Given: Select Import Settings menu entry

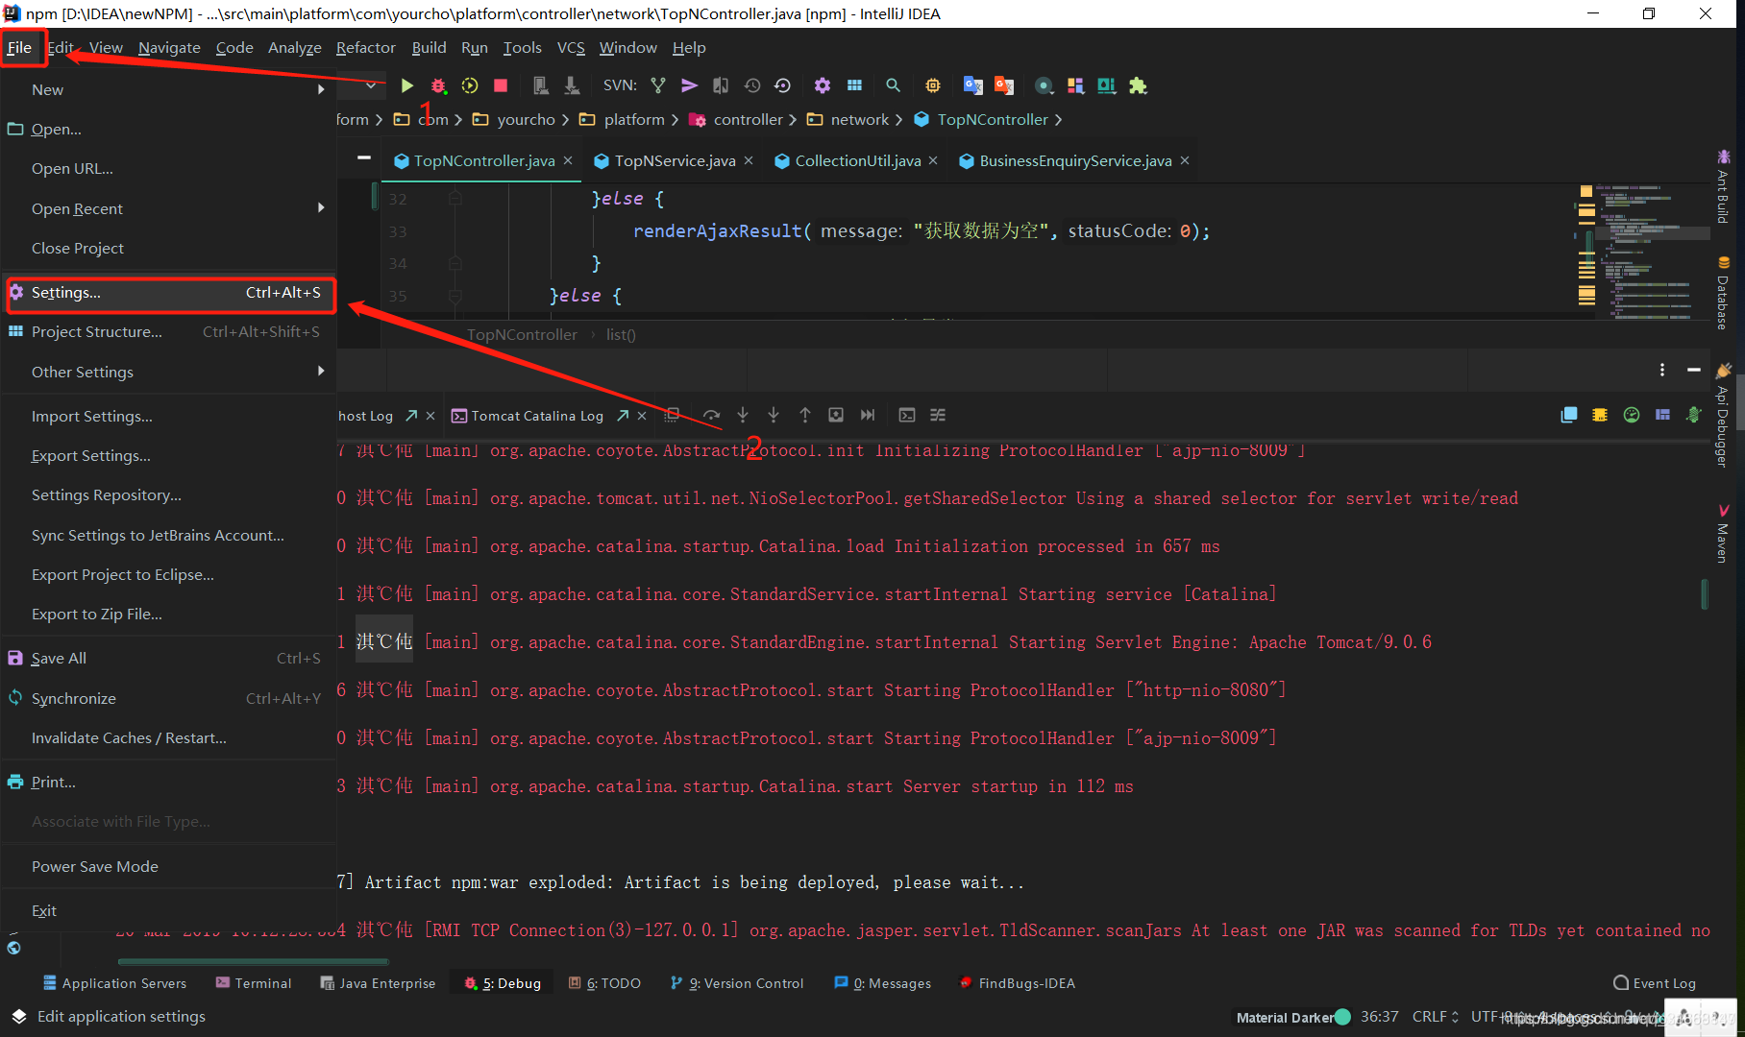Looking at the screenshot, I should (x=168, y=416).
